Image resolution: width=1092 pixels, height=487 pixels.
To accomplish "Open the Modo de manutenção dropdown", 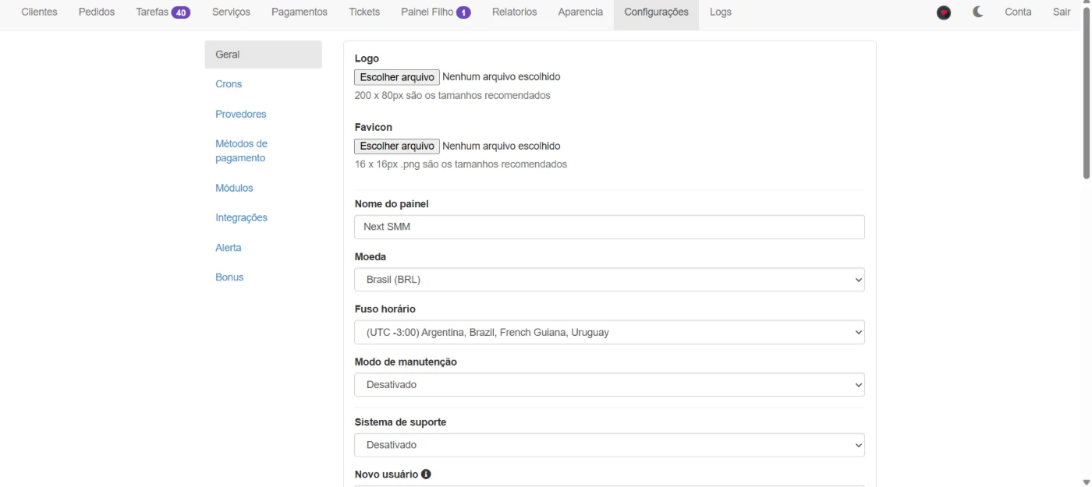I will (609, 385).
